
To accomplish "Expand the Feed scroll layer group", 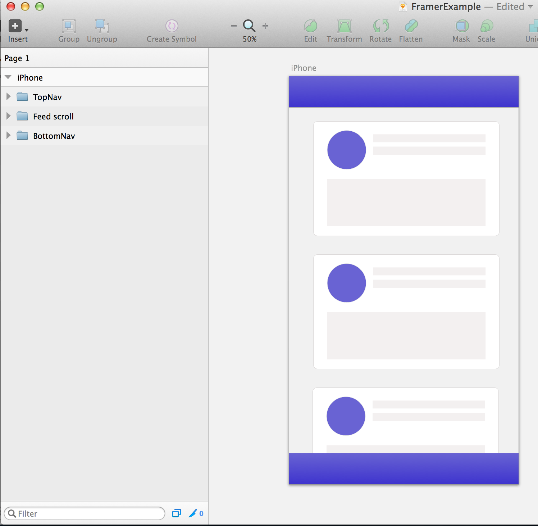I will tap(8, 116).
